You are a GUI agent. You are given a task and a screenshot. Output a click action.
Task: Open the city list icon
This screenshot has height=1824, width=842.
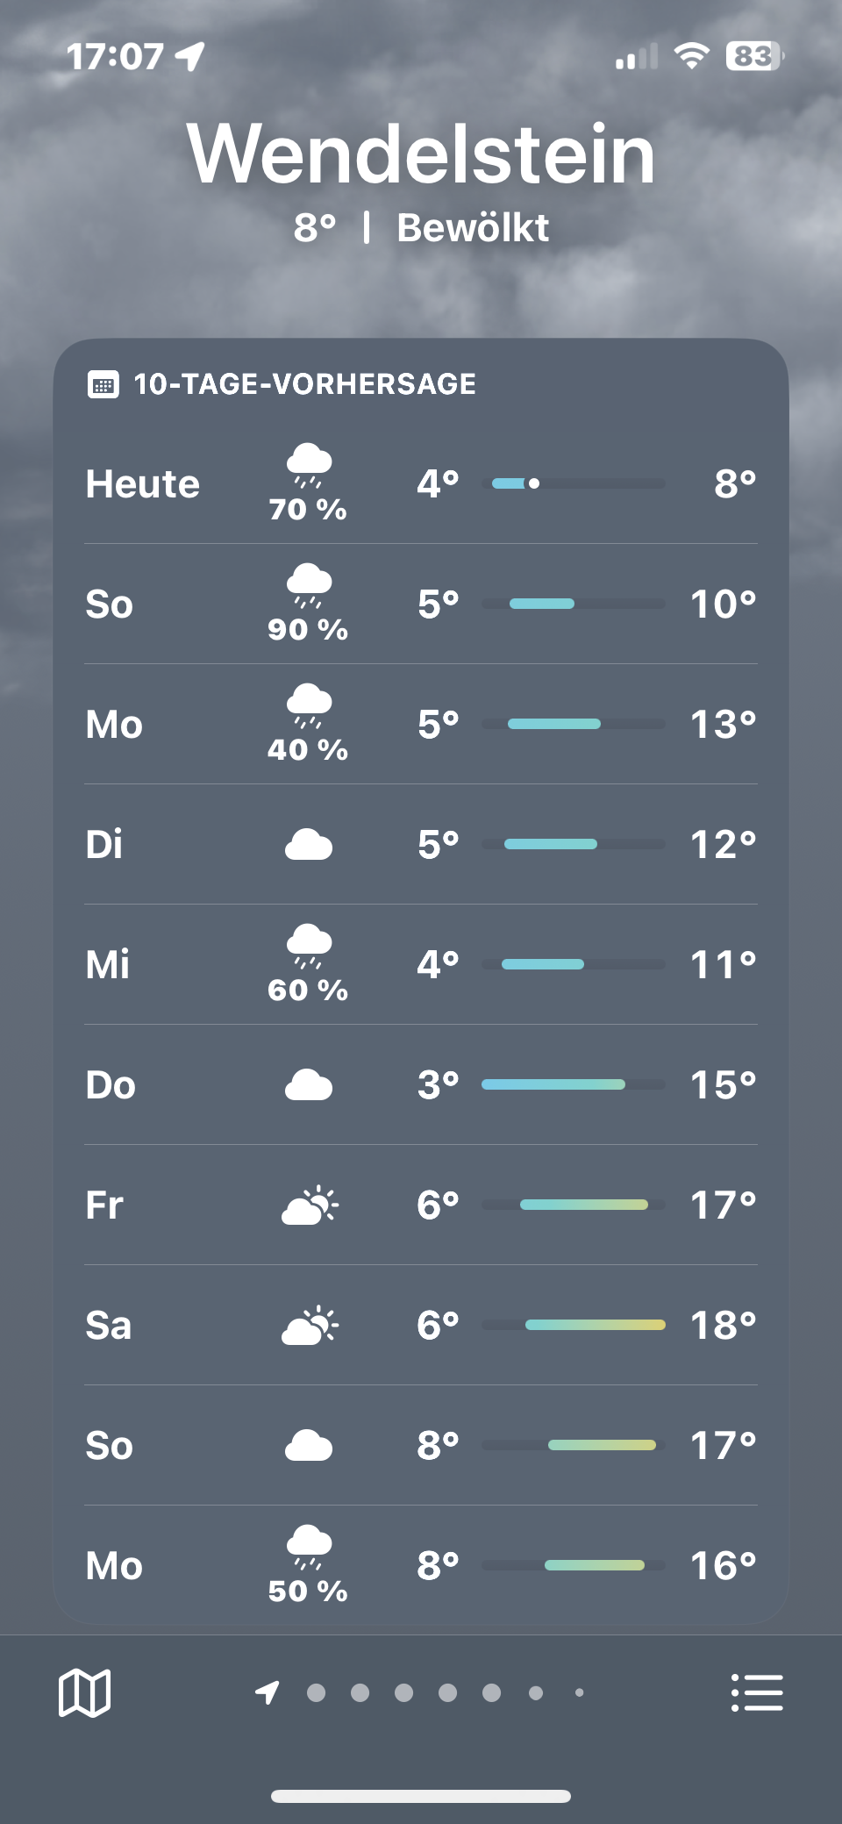pos(757,1692)
